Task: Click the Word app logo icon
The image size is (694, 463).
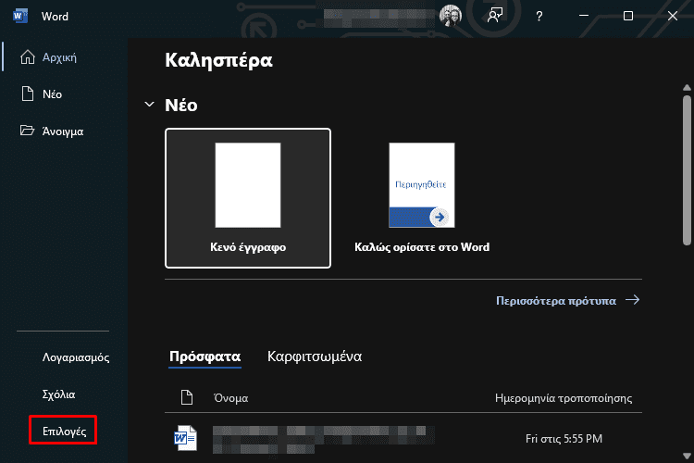Action: point(20,17)
